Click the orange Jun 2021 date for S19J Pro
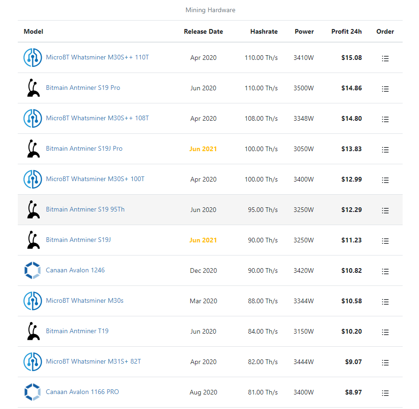Viewport: 419px width, 409px height. (203, 149)
